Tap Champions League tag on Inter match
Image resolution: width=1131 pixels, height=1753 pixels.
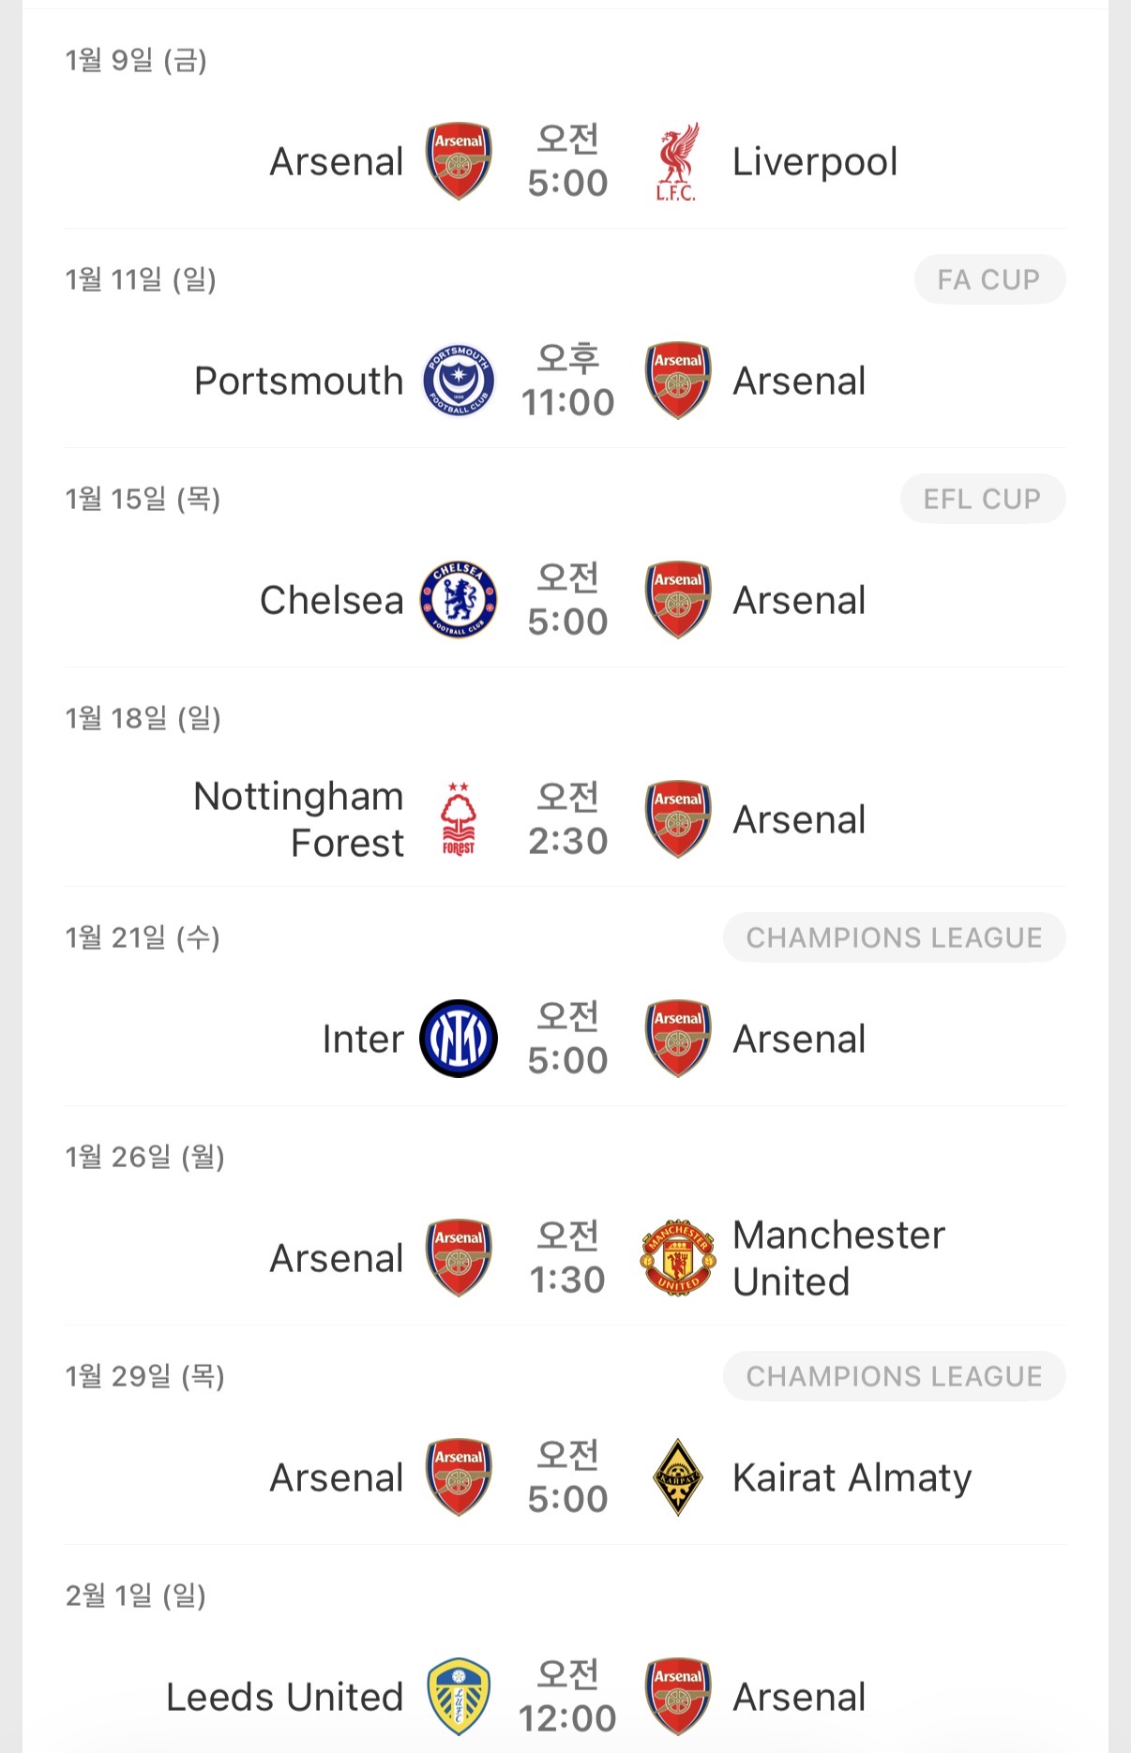[x=894, y=937]
